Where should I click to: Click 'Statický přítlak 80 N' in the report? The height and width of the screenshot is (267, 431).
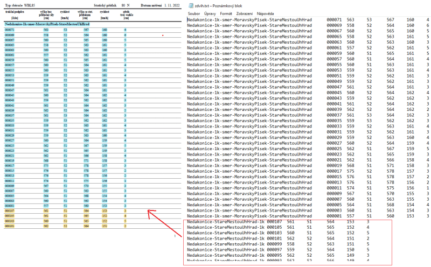112,5
